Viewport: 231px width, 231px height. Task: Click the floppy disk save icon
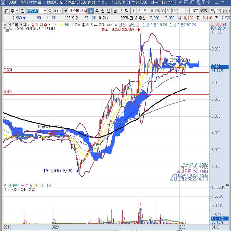tap(225, 11)
